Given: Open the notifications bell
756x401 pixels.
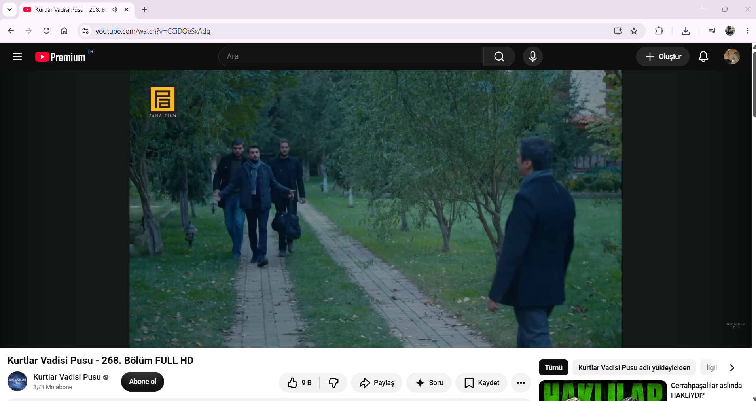Looking at the screenshot, I should 703,57.
